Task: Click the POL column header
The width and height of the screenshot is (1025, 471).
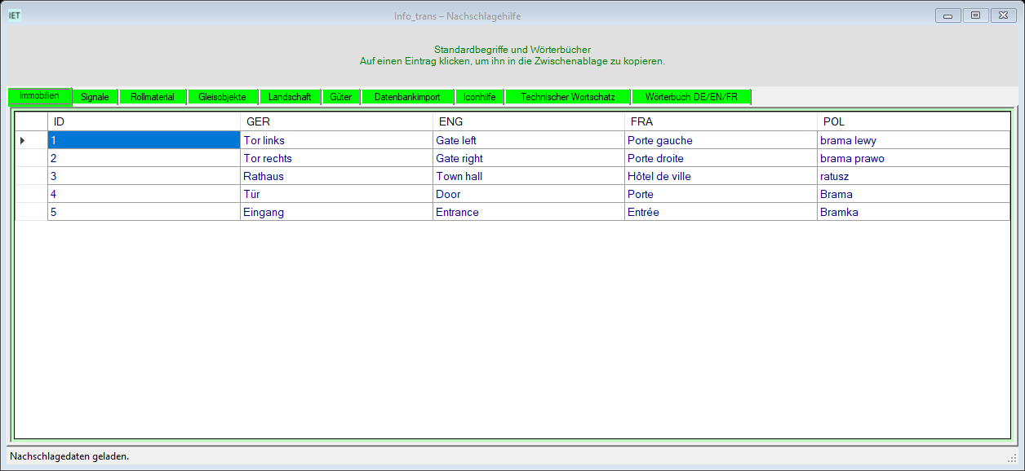Action: click(913, 121)
